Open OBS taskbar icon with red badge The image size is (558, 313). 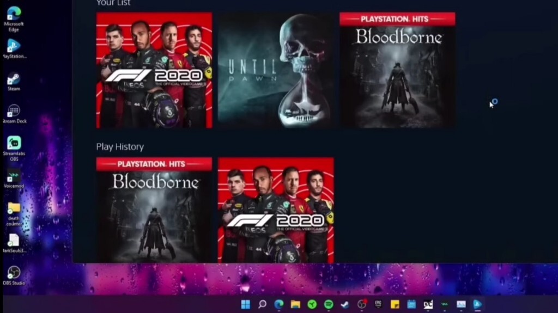(362, 304)
